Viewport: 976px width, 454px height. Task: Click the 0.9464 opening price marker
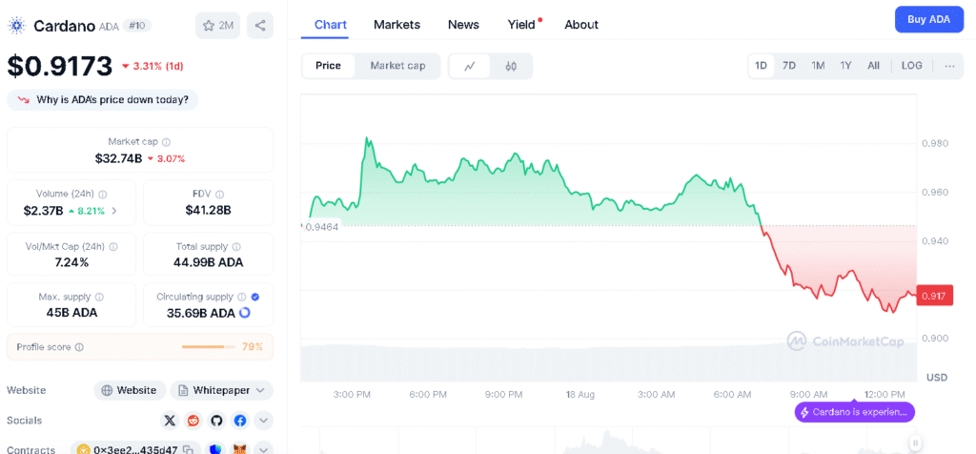(x=323, y=227)
